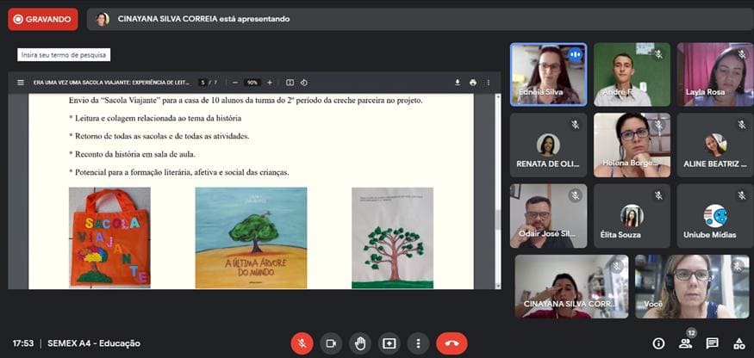The height and width of the screenshot is (358, 754).
Task: Click the 90% zoom level field
Action: coord(252,83)
